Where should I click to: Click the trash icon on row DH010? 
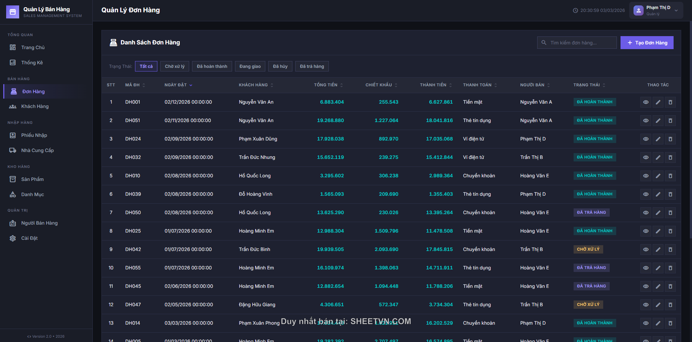click(670, 176)
